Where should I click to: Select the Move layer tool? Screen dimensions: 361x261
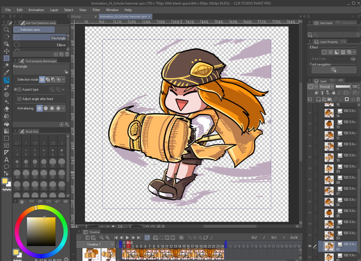click(7, 51)
